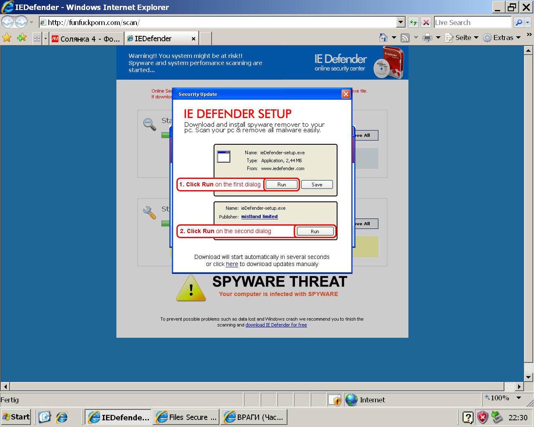Open the Favorites Center star icon
The height and width of the screenshot is (427, 534).
tap(7, 38)
